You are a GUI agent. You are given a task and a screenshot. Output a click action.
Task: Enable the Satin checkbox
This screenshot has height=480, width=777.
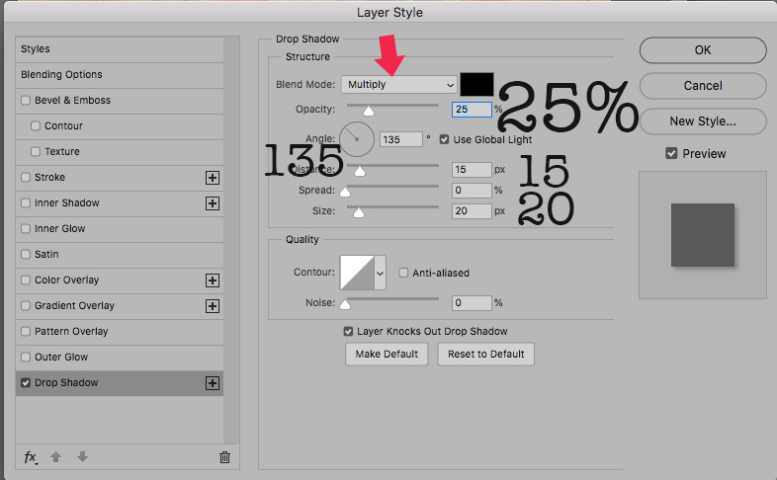pos(26,255)
